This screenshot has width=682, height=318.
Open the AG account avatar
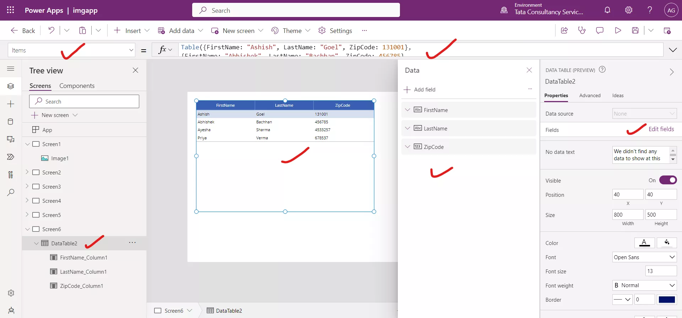tap(671, 10)
